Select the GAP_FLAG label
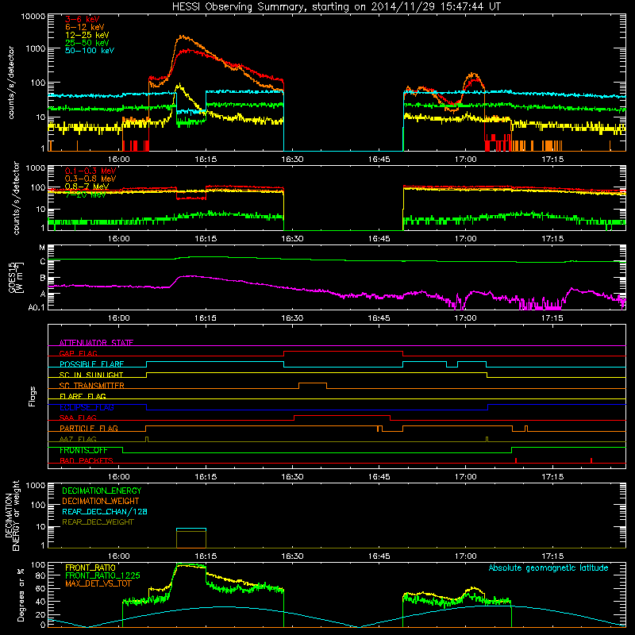Screen dimensions: 635x635 tap(78, 353)
